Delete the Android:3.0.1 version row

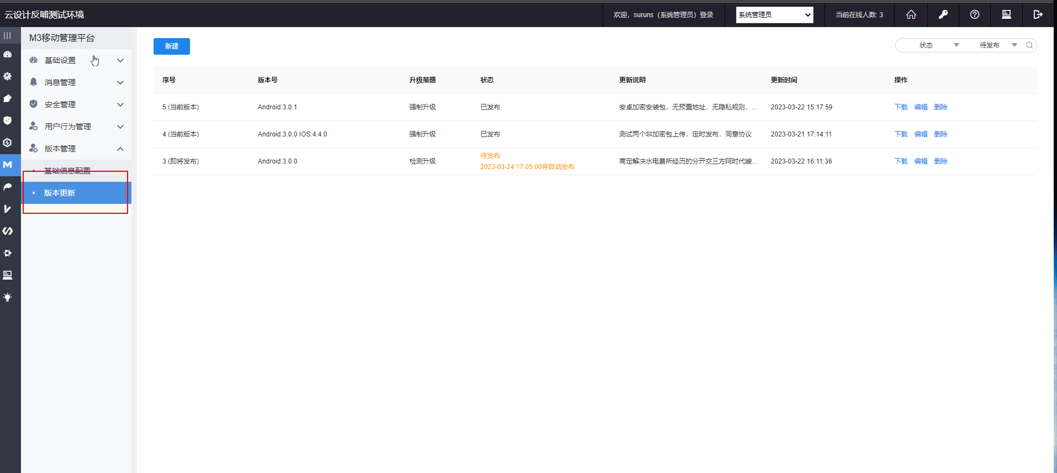pos(940,107)
